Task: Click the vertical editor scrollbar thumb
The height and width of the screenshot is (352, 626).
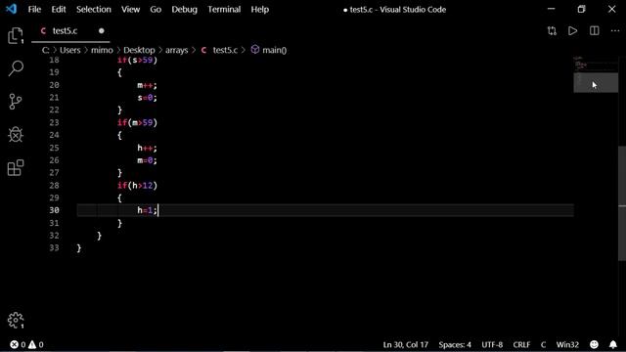Action: [622, 203]
